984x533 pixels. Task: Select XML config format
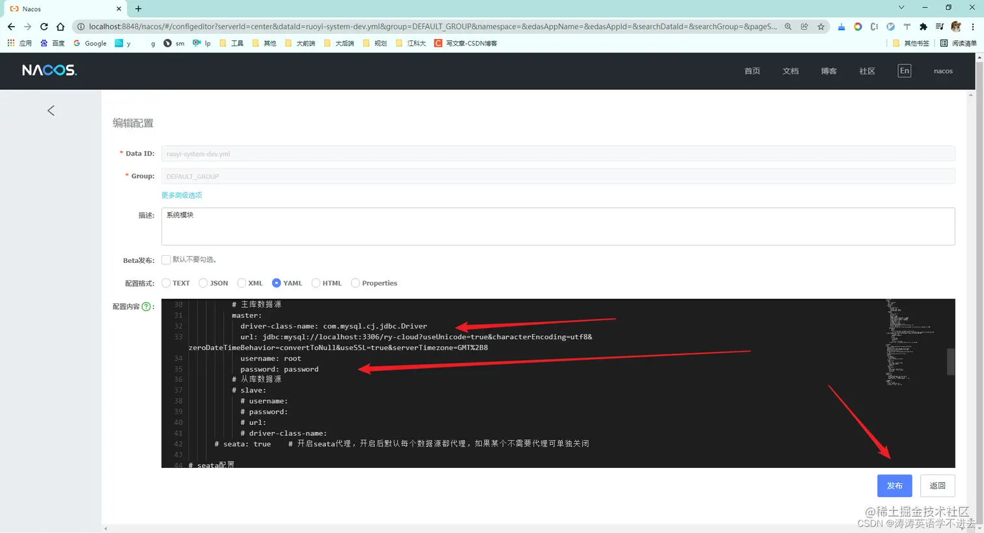[241, 283]
